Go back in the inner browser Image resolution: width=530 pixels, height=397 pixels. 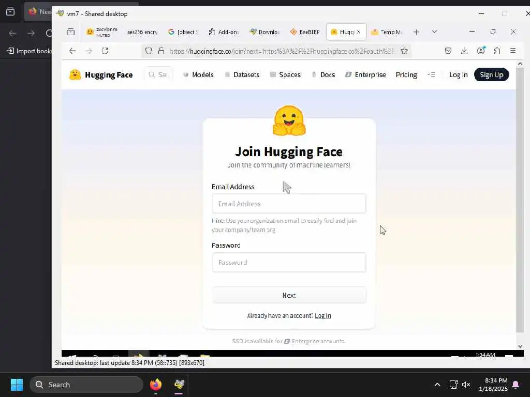point(72,51)
